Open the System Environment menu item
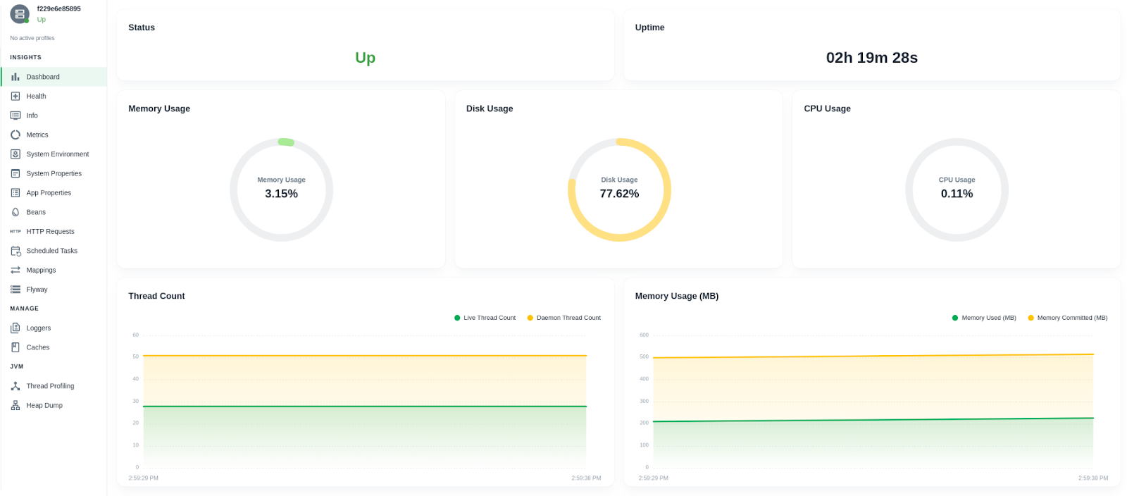 click(57, 154)
